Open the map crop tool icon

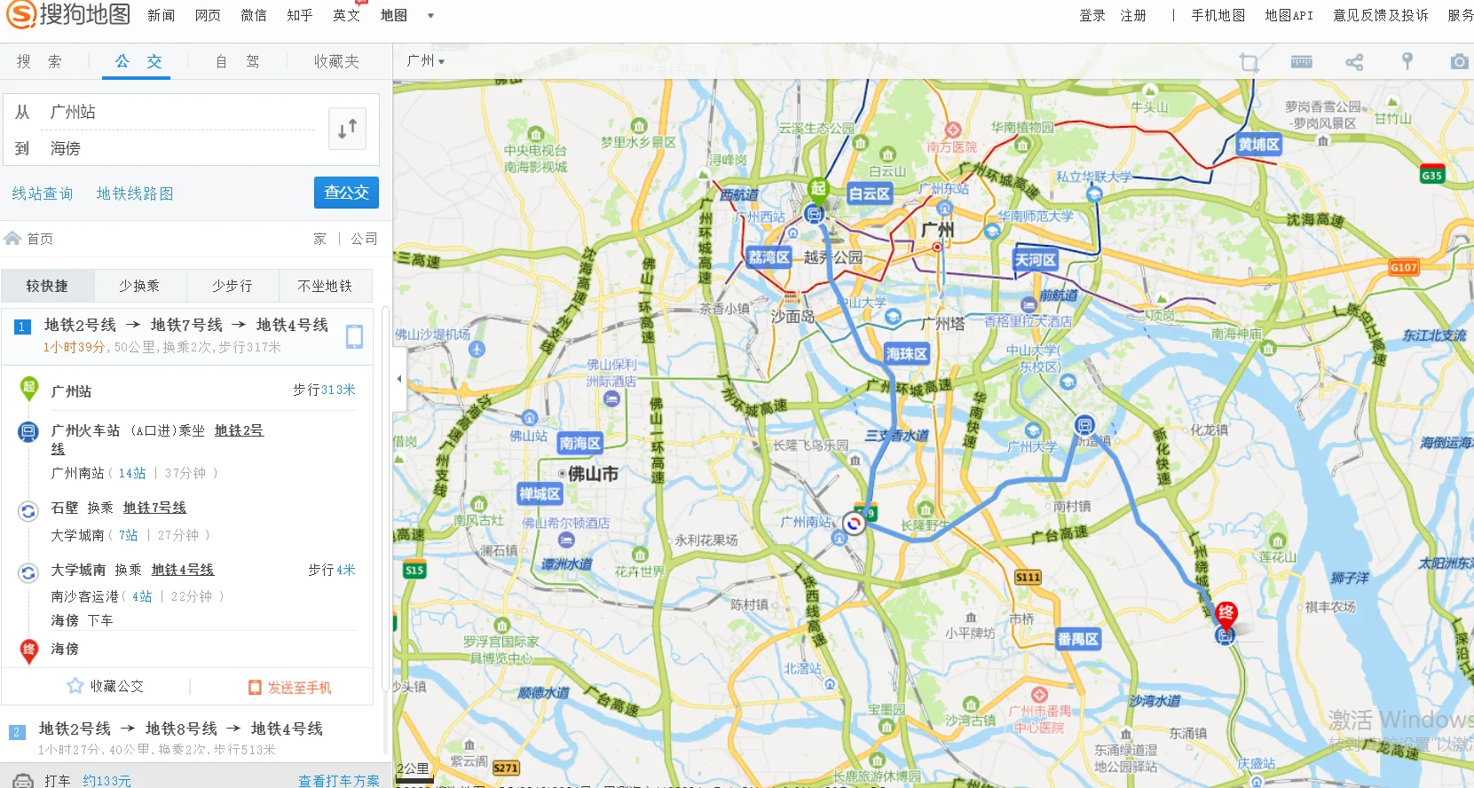1249,62
